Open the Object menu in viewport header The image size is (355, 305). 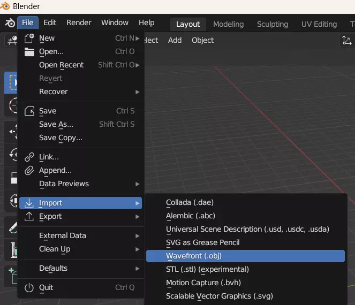click(202, 40)
